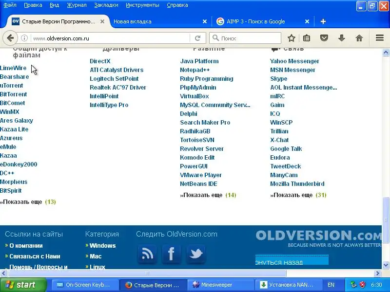Close the 'Новая вкладка' tab

205,21
